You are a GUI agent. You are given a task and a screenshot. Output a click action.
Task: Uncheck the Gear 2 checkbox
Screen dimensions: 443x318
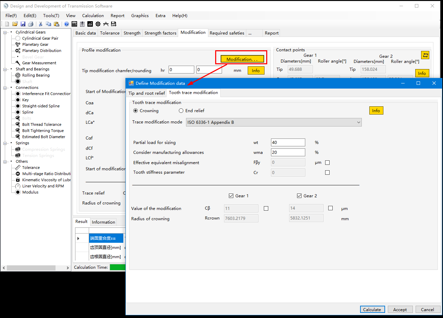299,196
